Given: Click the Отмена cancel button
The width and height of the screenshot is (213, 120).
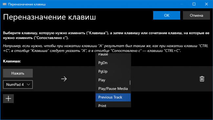Looking at the screenshot, I should tap(196, 15).
